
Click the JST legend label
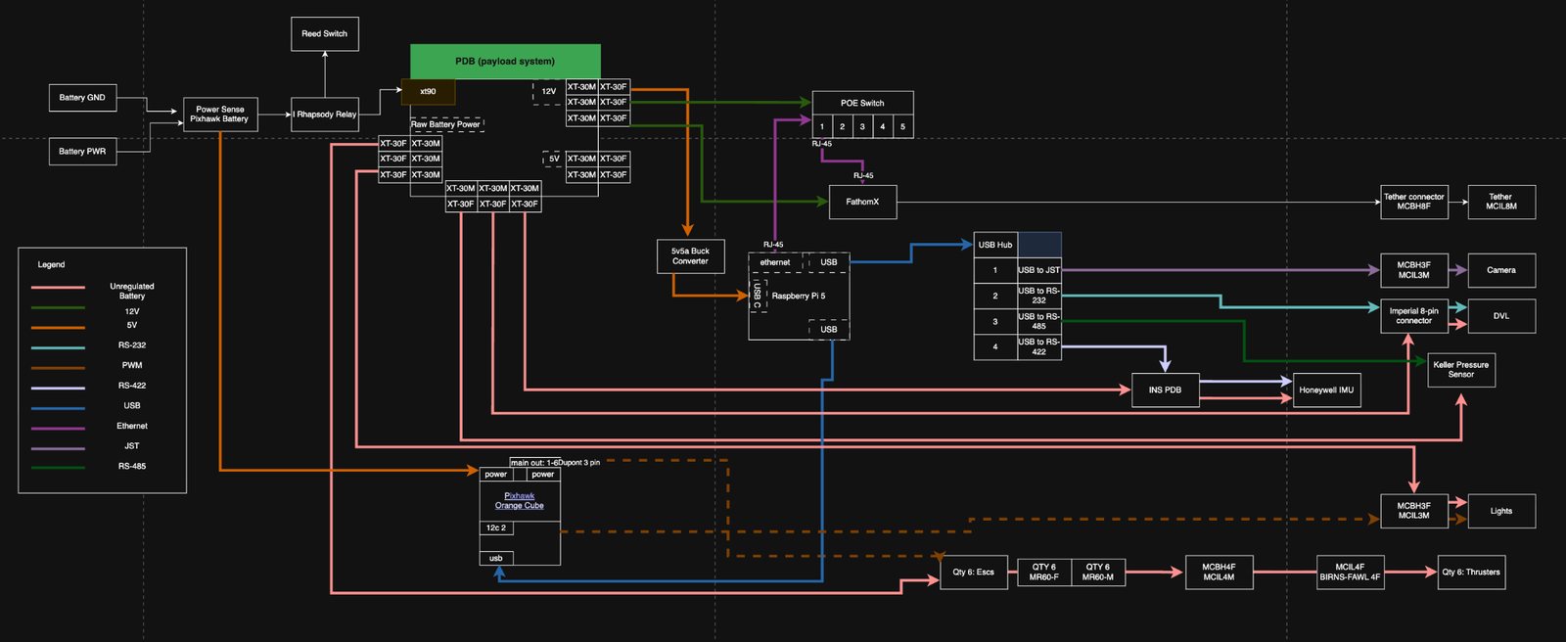click(132, 446)
